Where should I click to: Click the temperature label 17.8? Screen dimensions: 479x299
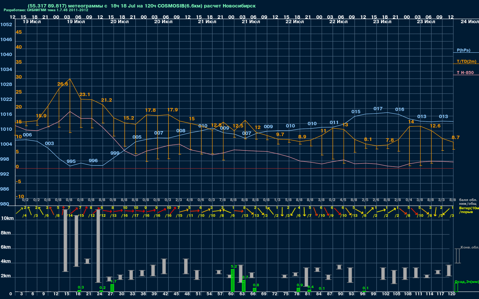click(x=150, y=110)
